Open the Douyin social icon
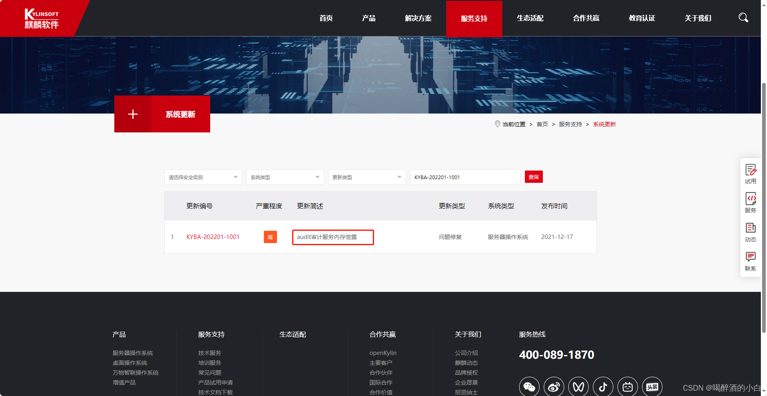767x396 pixels. (603, 386)
